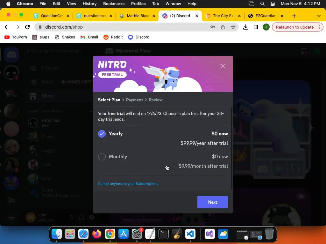Viewport: 326px width, 244px height.
Task: Reload the Discord page
Action: (x=27, y=27)
